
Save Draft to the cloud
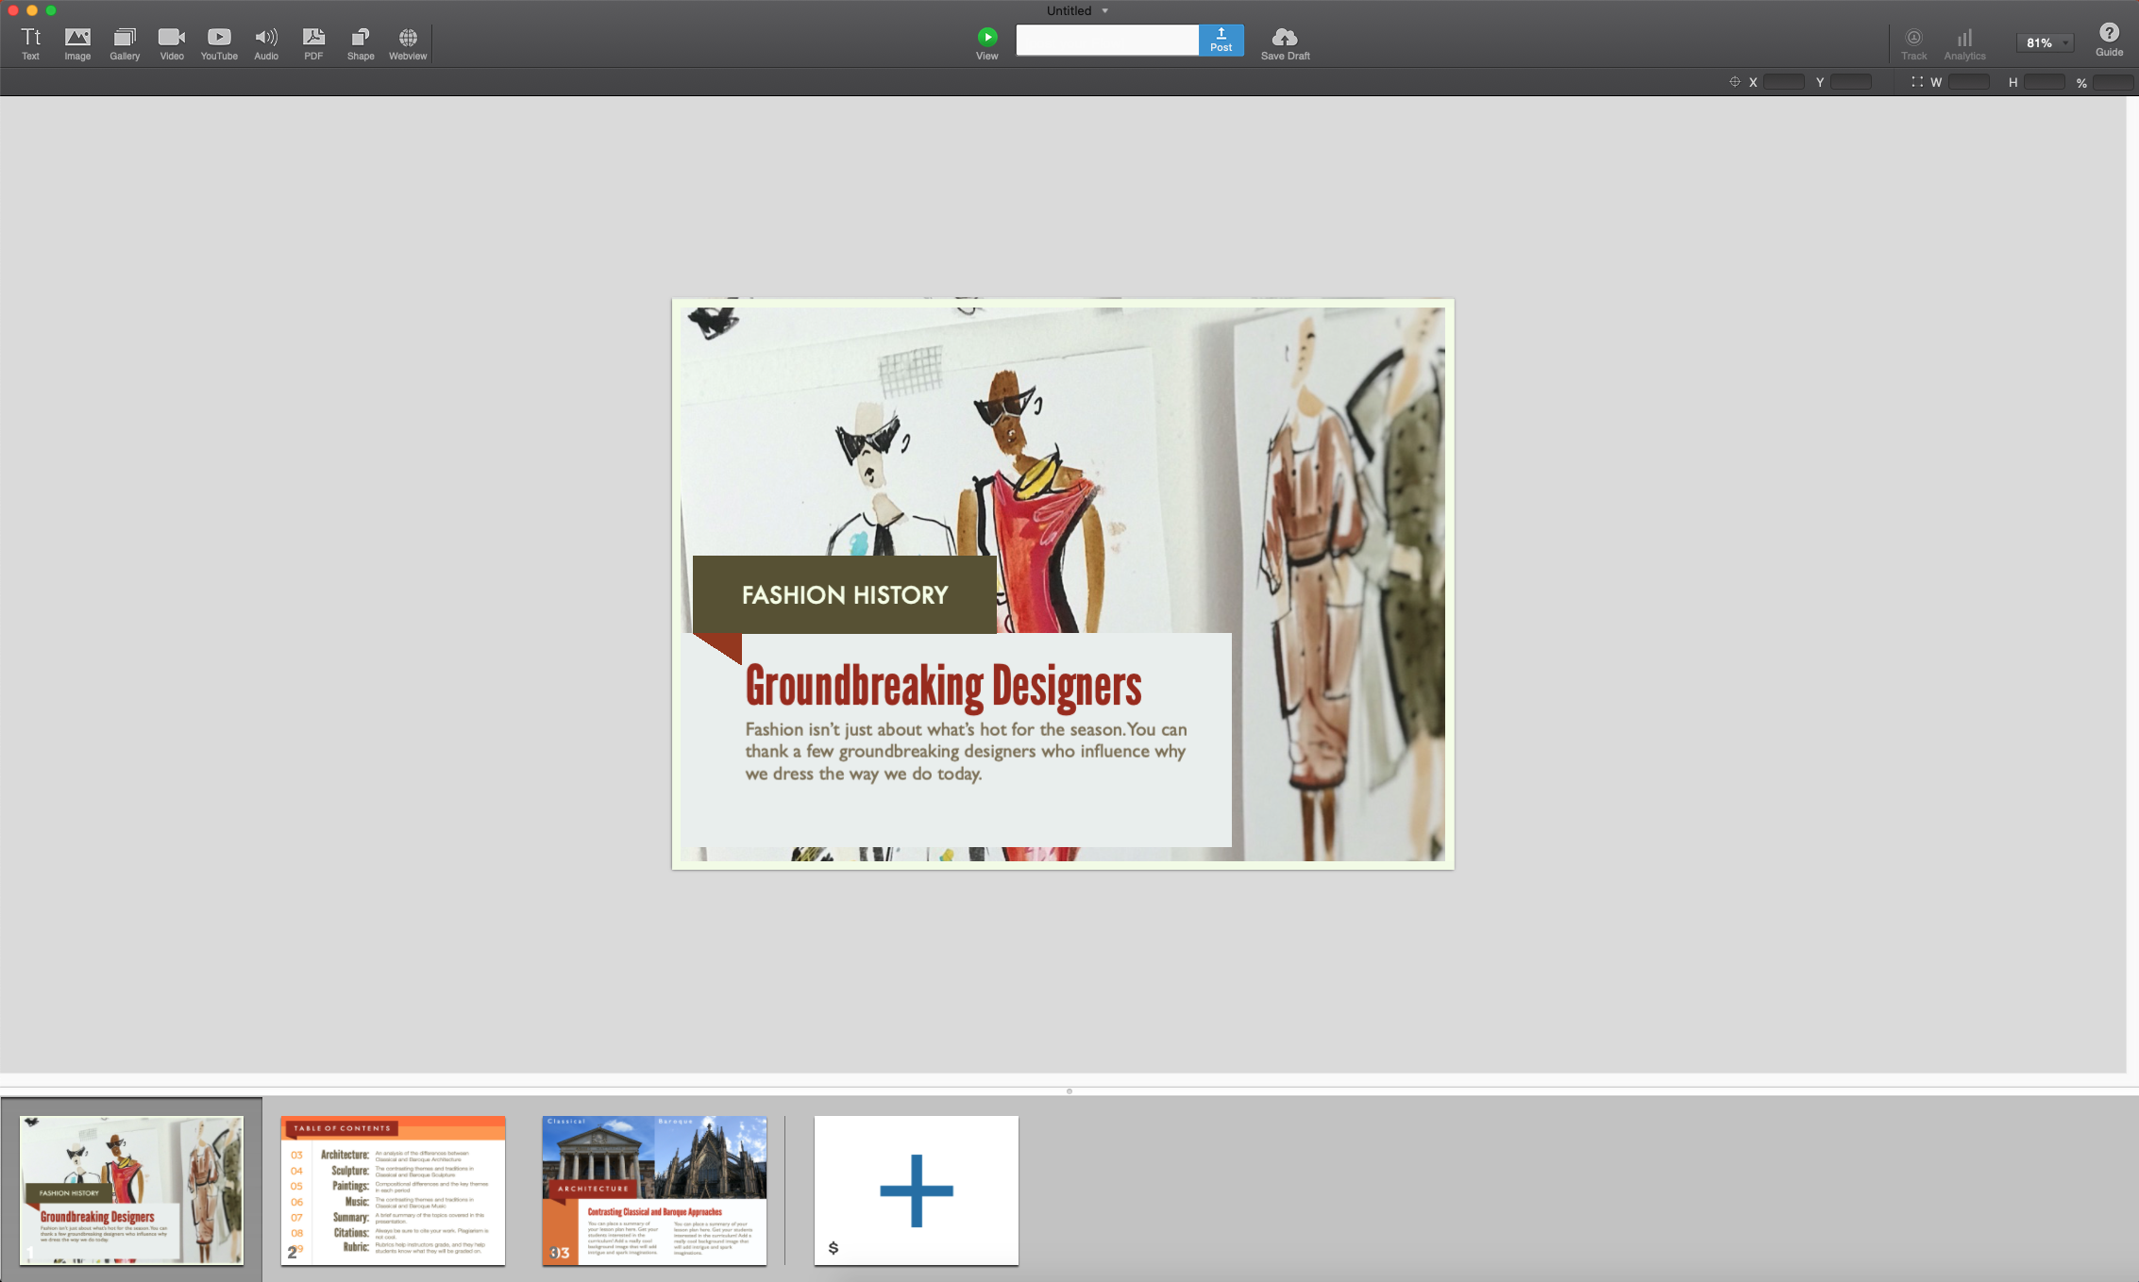coord(1285,43)
